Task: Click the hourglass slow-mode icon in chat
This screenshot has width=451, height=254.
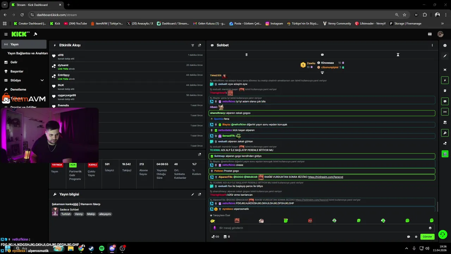Action: (x=398, y=55)
